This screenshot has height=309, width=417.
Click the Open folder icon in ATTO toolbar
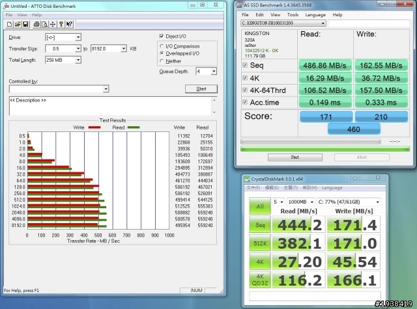pos(18,25)
